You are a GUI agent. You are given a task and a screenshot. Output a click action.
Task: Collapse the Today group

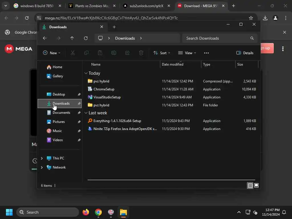(86, 73)
